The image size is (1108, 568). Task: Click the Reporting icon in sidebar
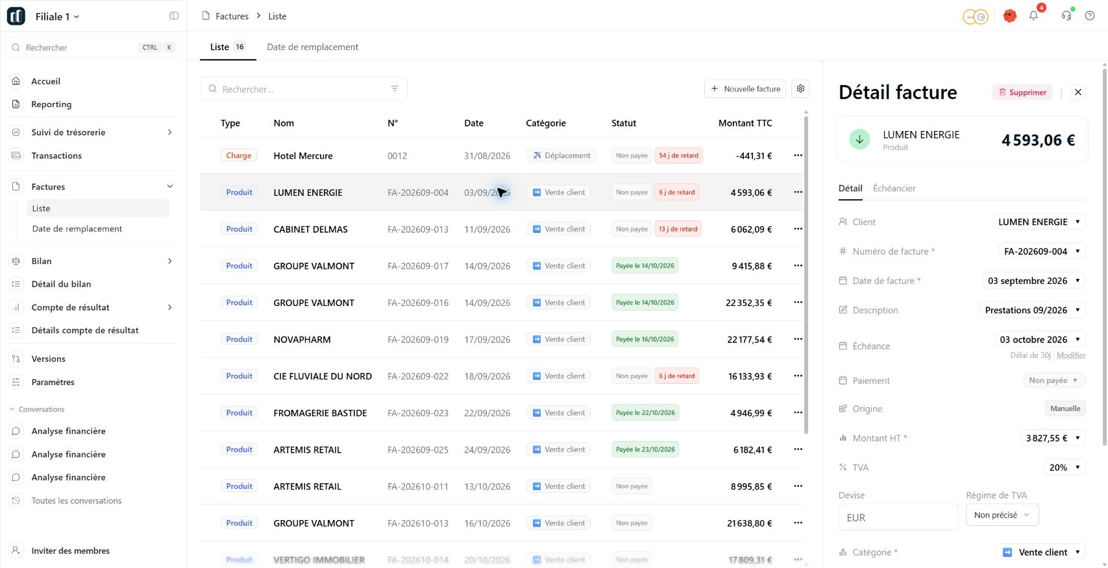point(16,104)
